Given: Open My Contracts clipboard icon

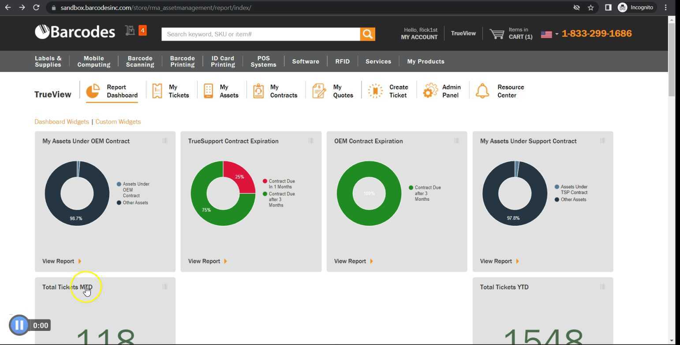Looking at the screenshot, I should [258, 91].
